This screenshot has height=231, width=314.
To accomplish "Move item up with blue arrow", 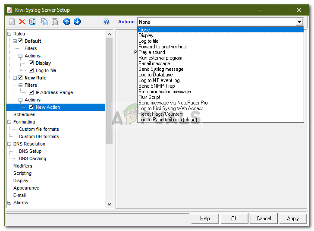I will click(67, 22).
